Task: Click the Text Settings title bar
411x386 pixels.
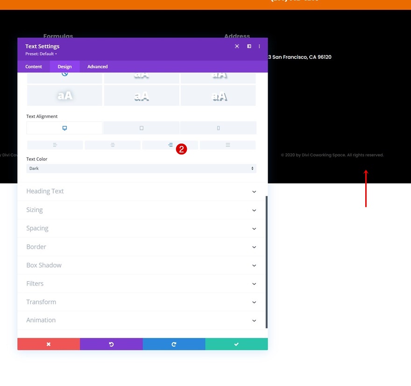Action: pyautogui.click(x=142, y=49)
